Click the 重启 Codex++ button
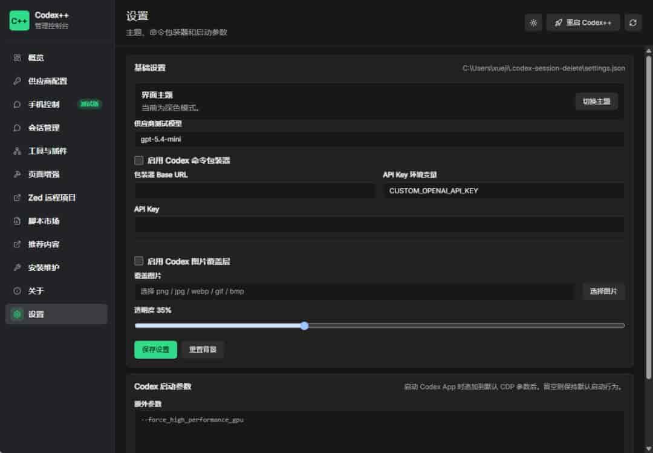Screen dimensions: 653x453 click(583, 23)
